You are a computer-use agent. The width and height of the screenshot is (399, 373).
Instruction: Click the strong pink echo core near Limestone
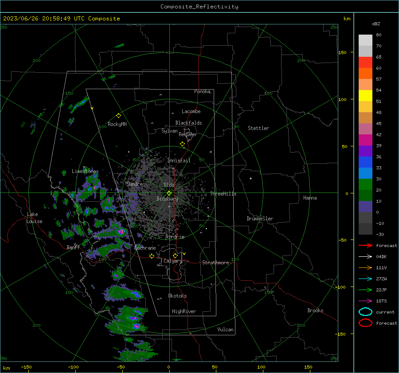pos(95,188)
